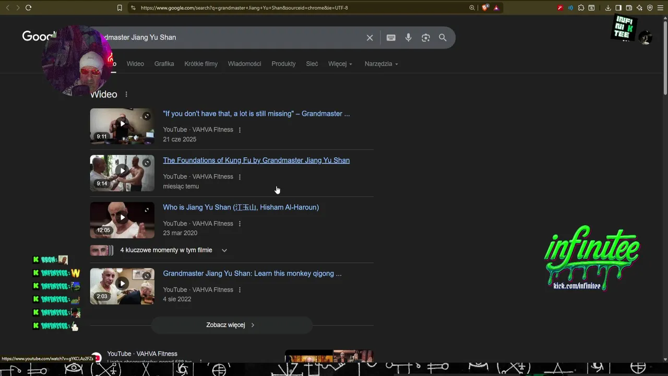The image size is (668, 376).
Task: Go forward in the browser history
Action: [18, 8]
